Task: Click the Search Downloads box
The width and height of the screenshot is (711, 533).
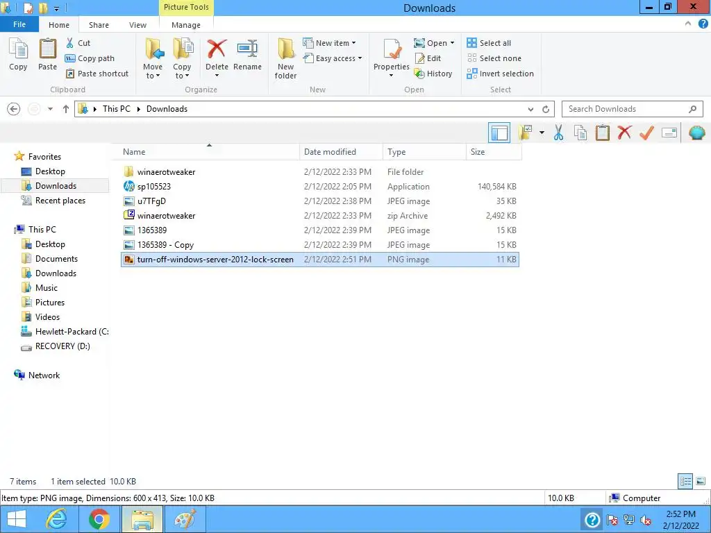Action: (632, 109)
